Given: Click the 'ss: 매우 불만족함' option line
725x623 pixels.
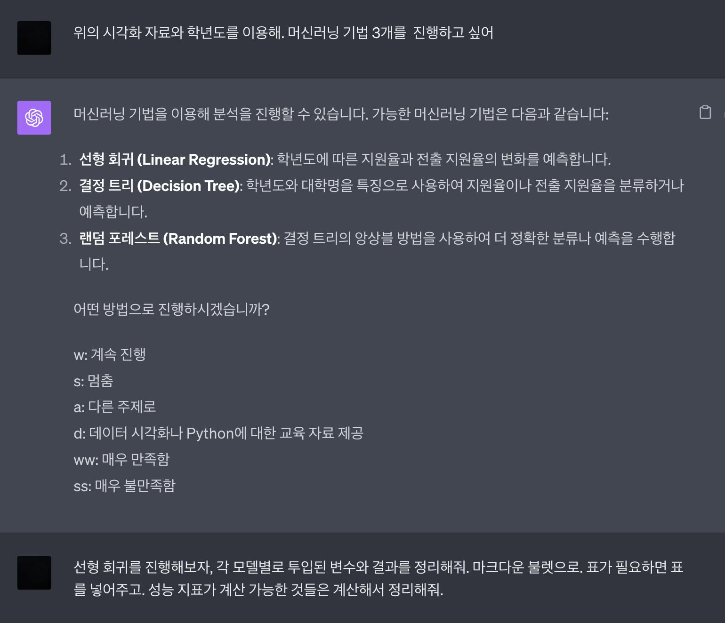Looking at the screenshot, I should click(x=124, y=486).
